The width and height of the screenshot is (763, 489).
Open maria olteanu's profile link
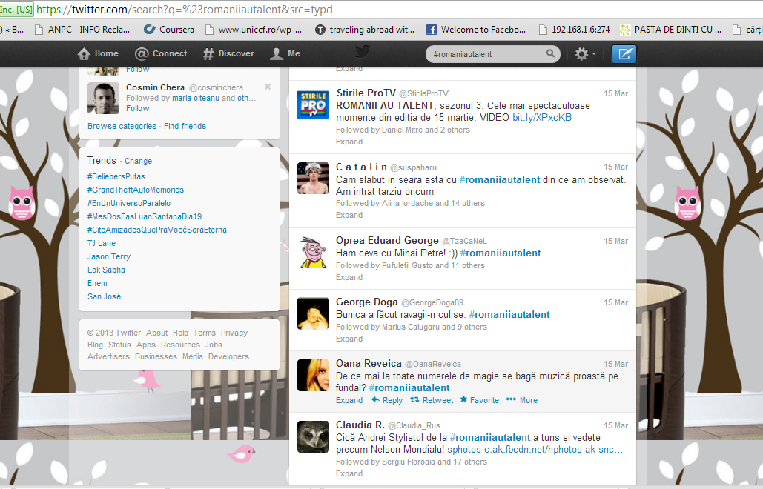coord(196,98)
